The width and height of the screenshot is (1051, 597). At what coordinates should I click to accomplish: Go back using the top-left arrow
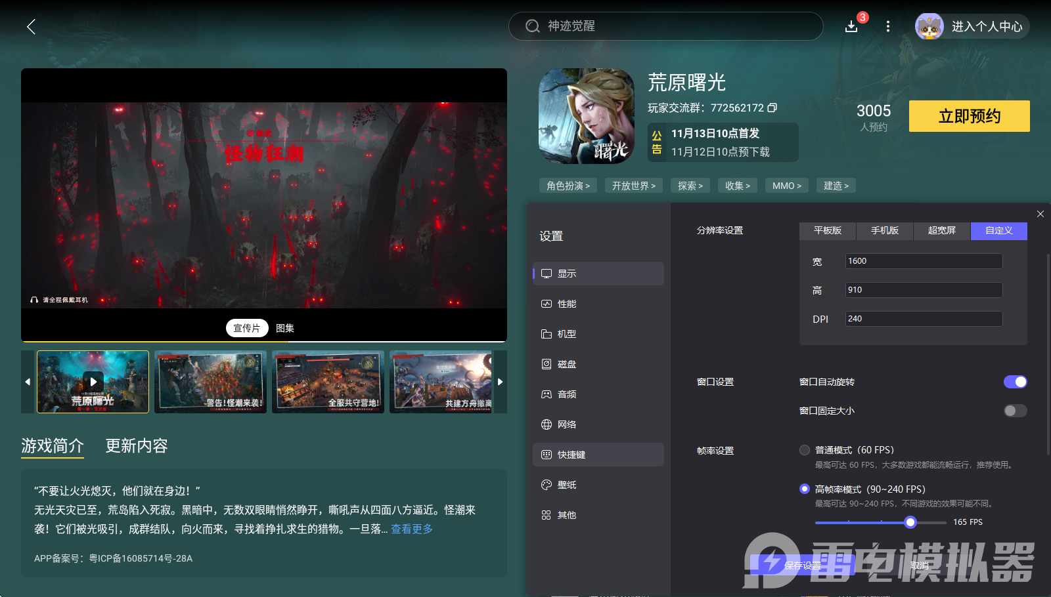(31, 26)
